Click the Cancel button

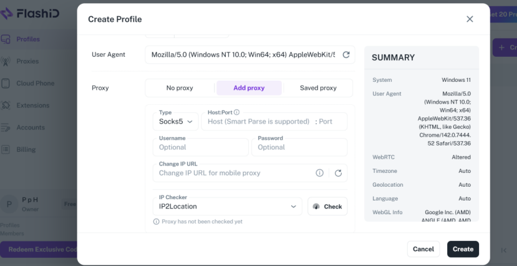[x=423, y=249]
